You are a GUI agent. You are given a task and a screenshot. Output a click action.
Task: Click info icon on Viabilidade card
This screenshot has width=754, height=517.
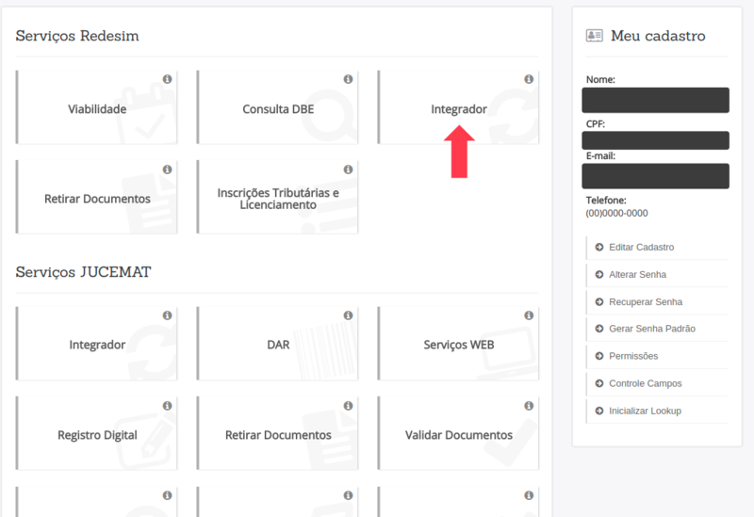click(x=168, y=79)
